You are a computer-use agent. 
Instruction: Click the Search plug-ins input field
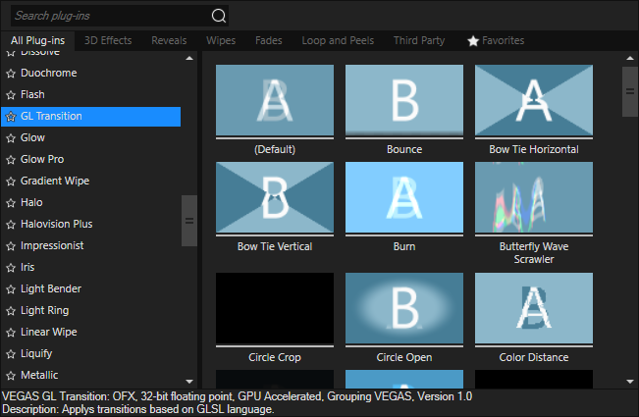(x=108, y=16)
